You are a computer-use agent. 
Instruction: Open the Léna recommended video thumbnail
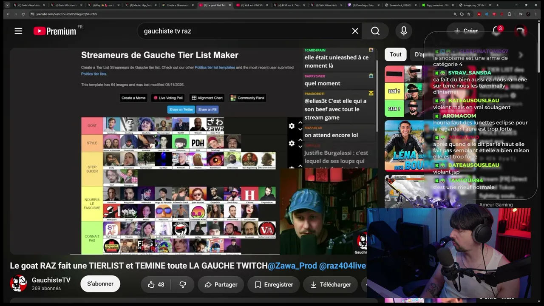click(404, 145)
